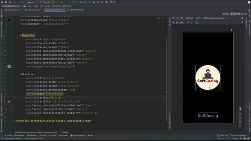251x141 pixels.
Task: Zoom out with the minus icon
Action: click(x=240, y=117)
